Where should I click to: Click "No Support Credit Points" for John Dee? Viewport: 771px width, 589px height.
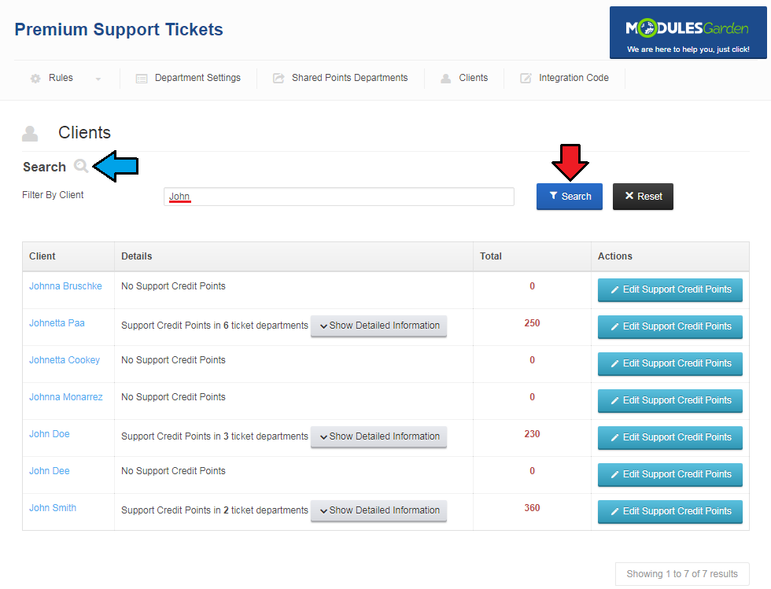coord(173,470)
